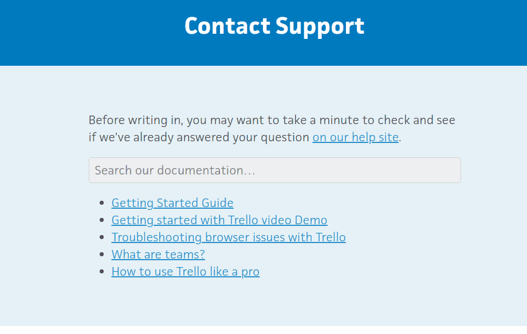Viewport: 527px width, 334px height.
Task: Open the What are teams? article
Action: tap(158, 254)
